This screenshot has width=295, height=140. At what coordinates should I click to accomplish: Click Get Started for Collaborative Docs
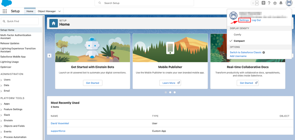247,83
